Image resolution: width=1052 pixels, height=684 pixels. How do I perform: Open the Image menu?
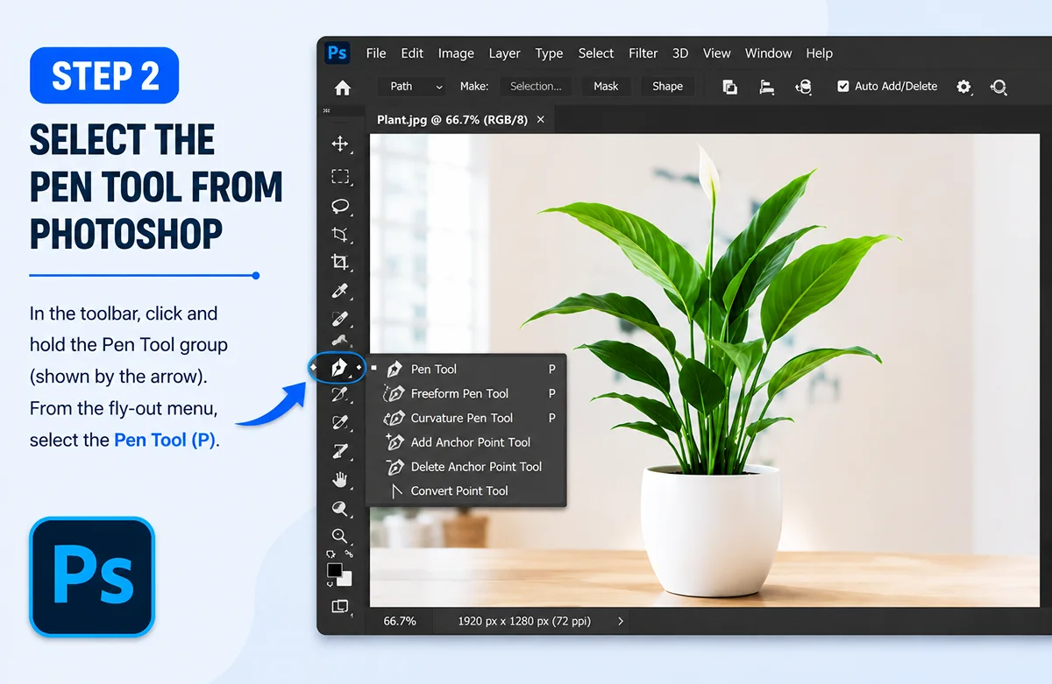point(456,53)
